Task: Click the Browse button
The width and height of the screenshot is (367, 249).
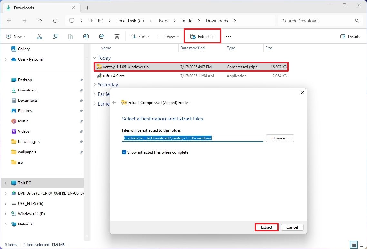Action: click(x=279, y=138)
